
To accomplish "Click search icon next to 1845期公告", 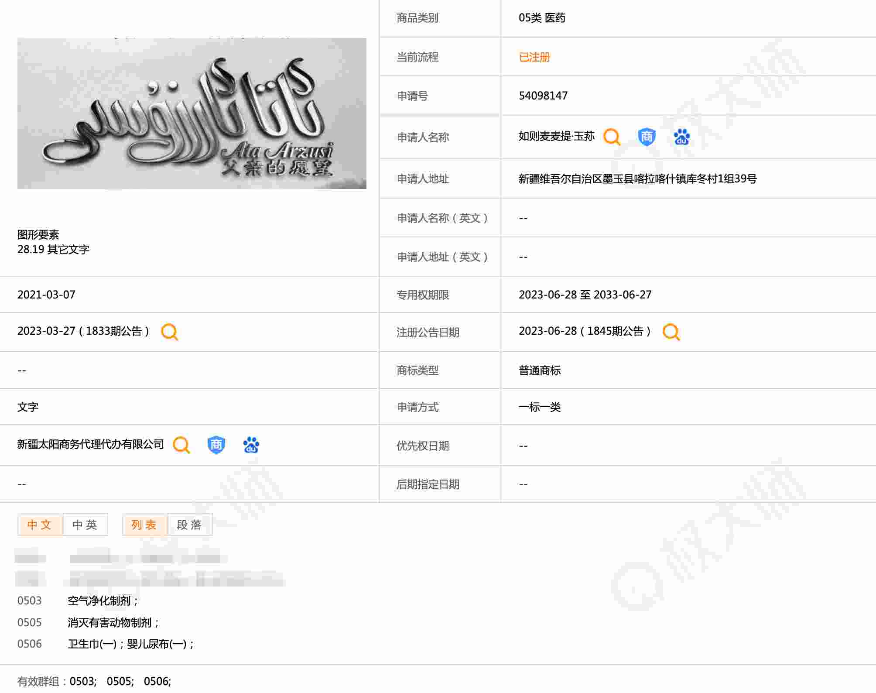I will [x=671, y=332].
